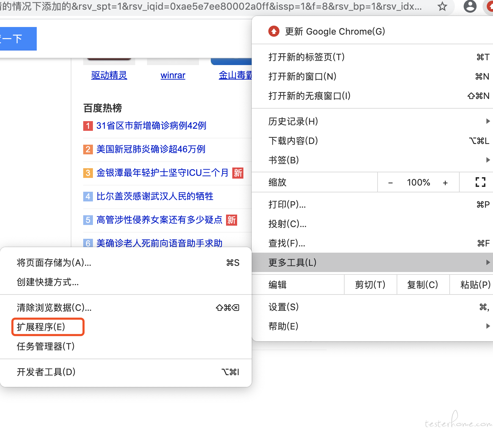Screen dimensions: 493x434
Task: Click the 100% zoom value
Action: (x=418, y=182)
